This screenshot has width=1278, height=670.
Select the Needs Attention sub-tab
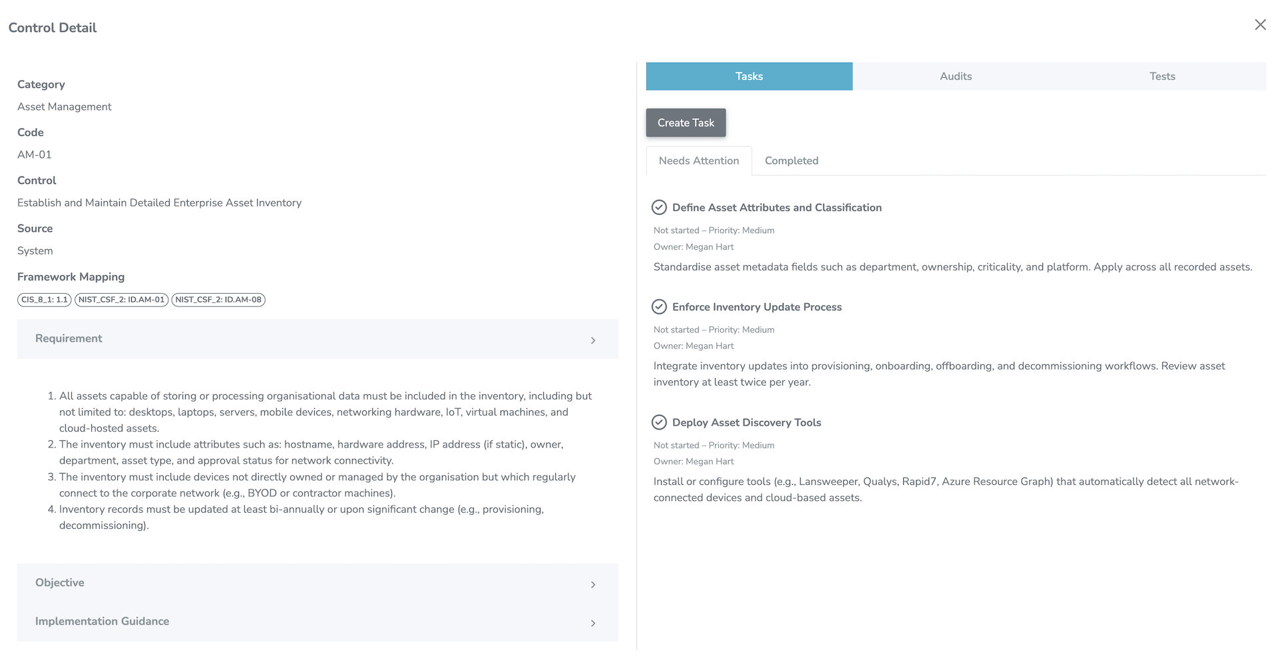699,161
